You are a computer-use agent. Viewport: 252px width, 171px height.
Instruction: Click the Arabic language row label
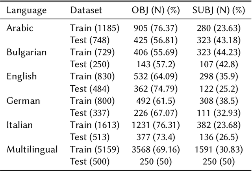(x=19, y=27)
